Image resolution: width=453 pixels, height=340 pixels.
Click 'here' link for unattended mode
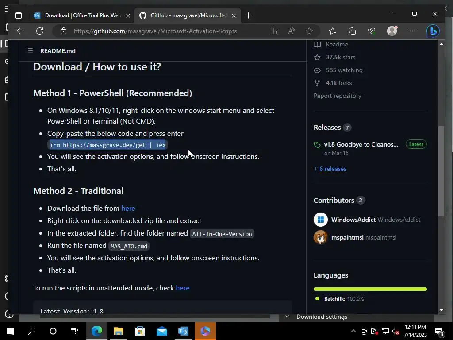point(183,288)
